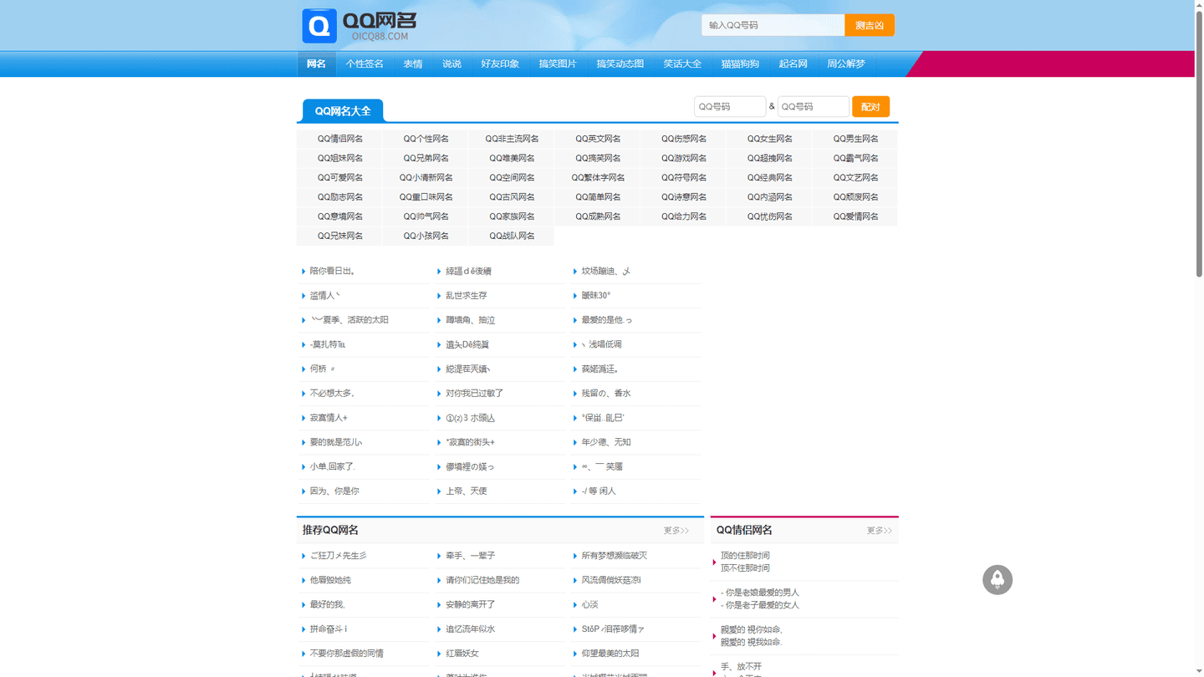Screen dimensions: 1204x677
Task: Click the 请你们记住她是我的 recommended nickname
Action: click(x=482, y=580)
